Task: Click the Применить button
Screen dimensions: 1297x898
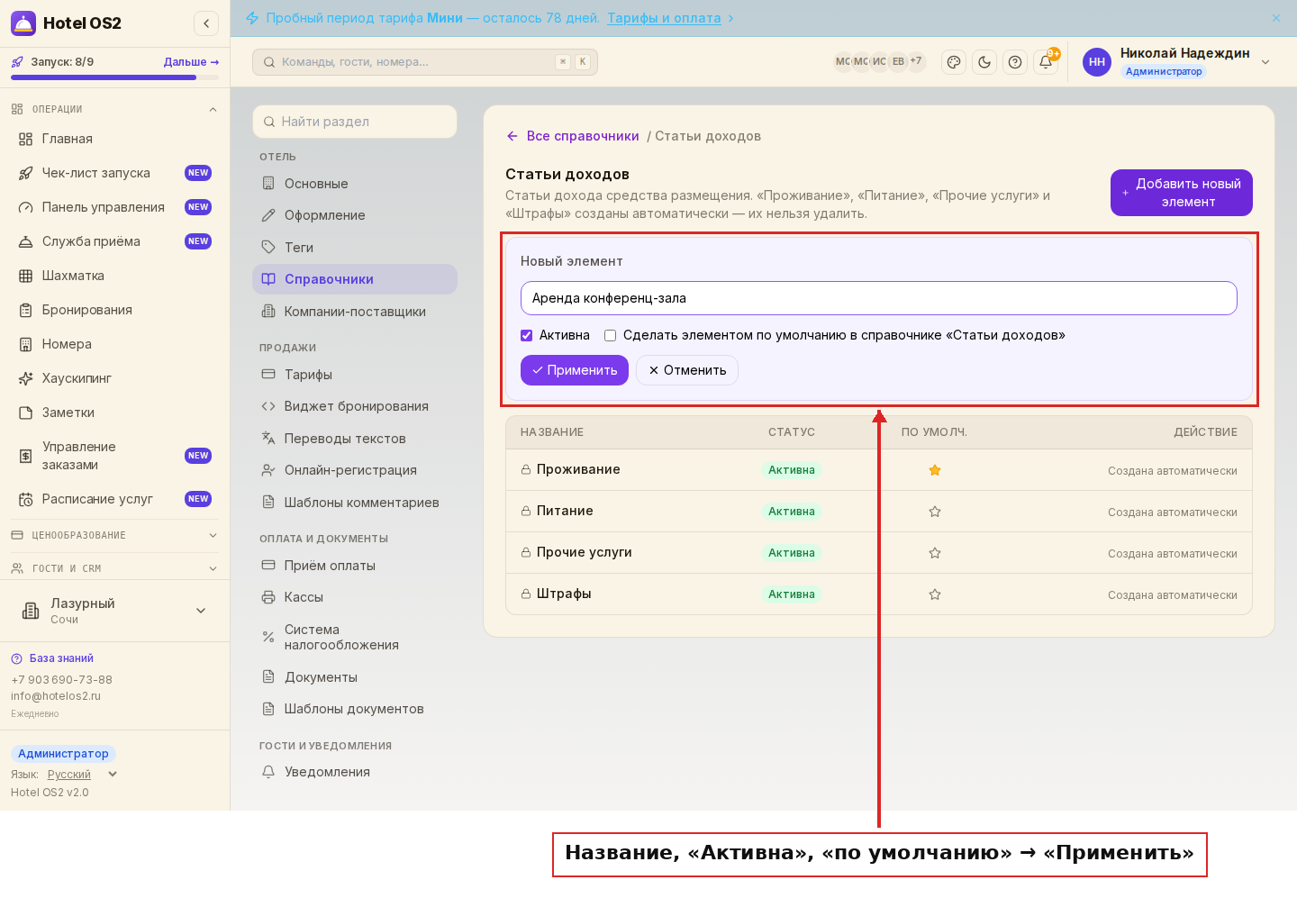Action: click(x=575, y=370)
